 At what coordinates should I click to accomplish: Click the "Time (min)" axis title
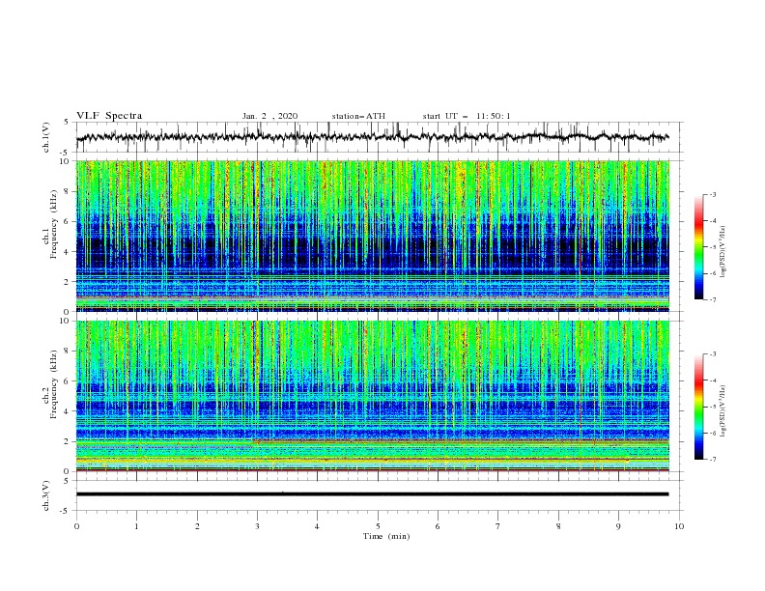tap(386, 536)
